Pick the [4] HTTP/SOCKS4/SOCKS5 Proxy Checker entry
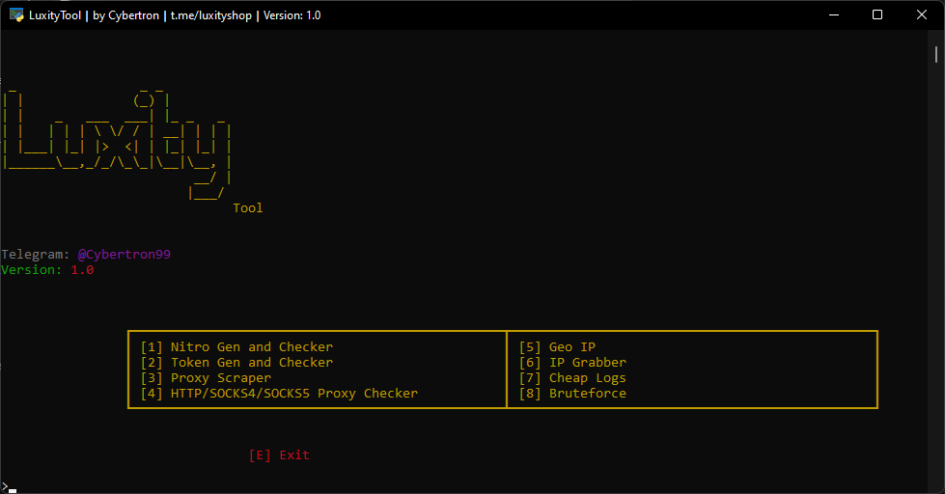Screen dimensions: 945x494 279,394
